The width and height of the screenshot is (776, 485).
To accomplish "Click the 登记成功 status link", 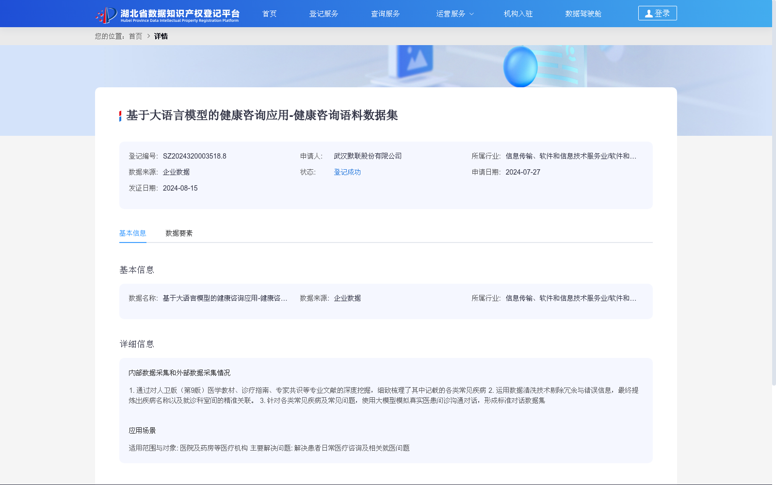I will (x=347, y=172).
